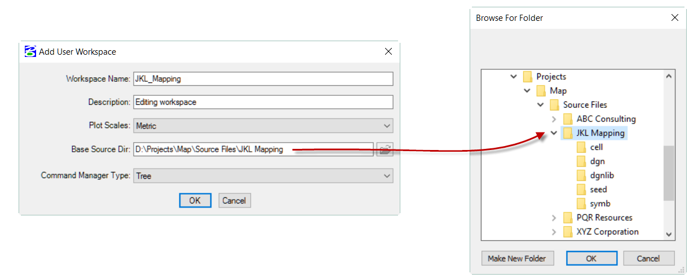
Task: Expand the XYZ Corporation tree node
Action: (x=554, y=232)
